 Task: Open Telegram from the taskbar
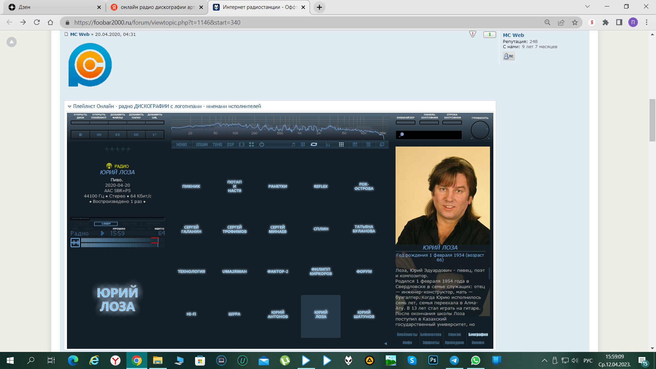point(454,360)
